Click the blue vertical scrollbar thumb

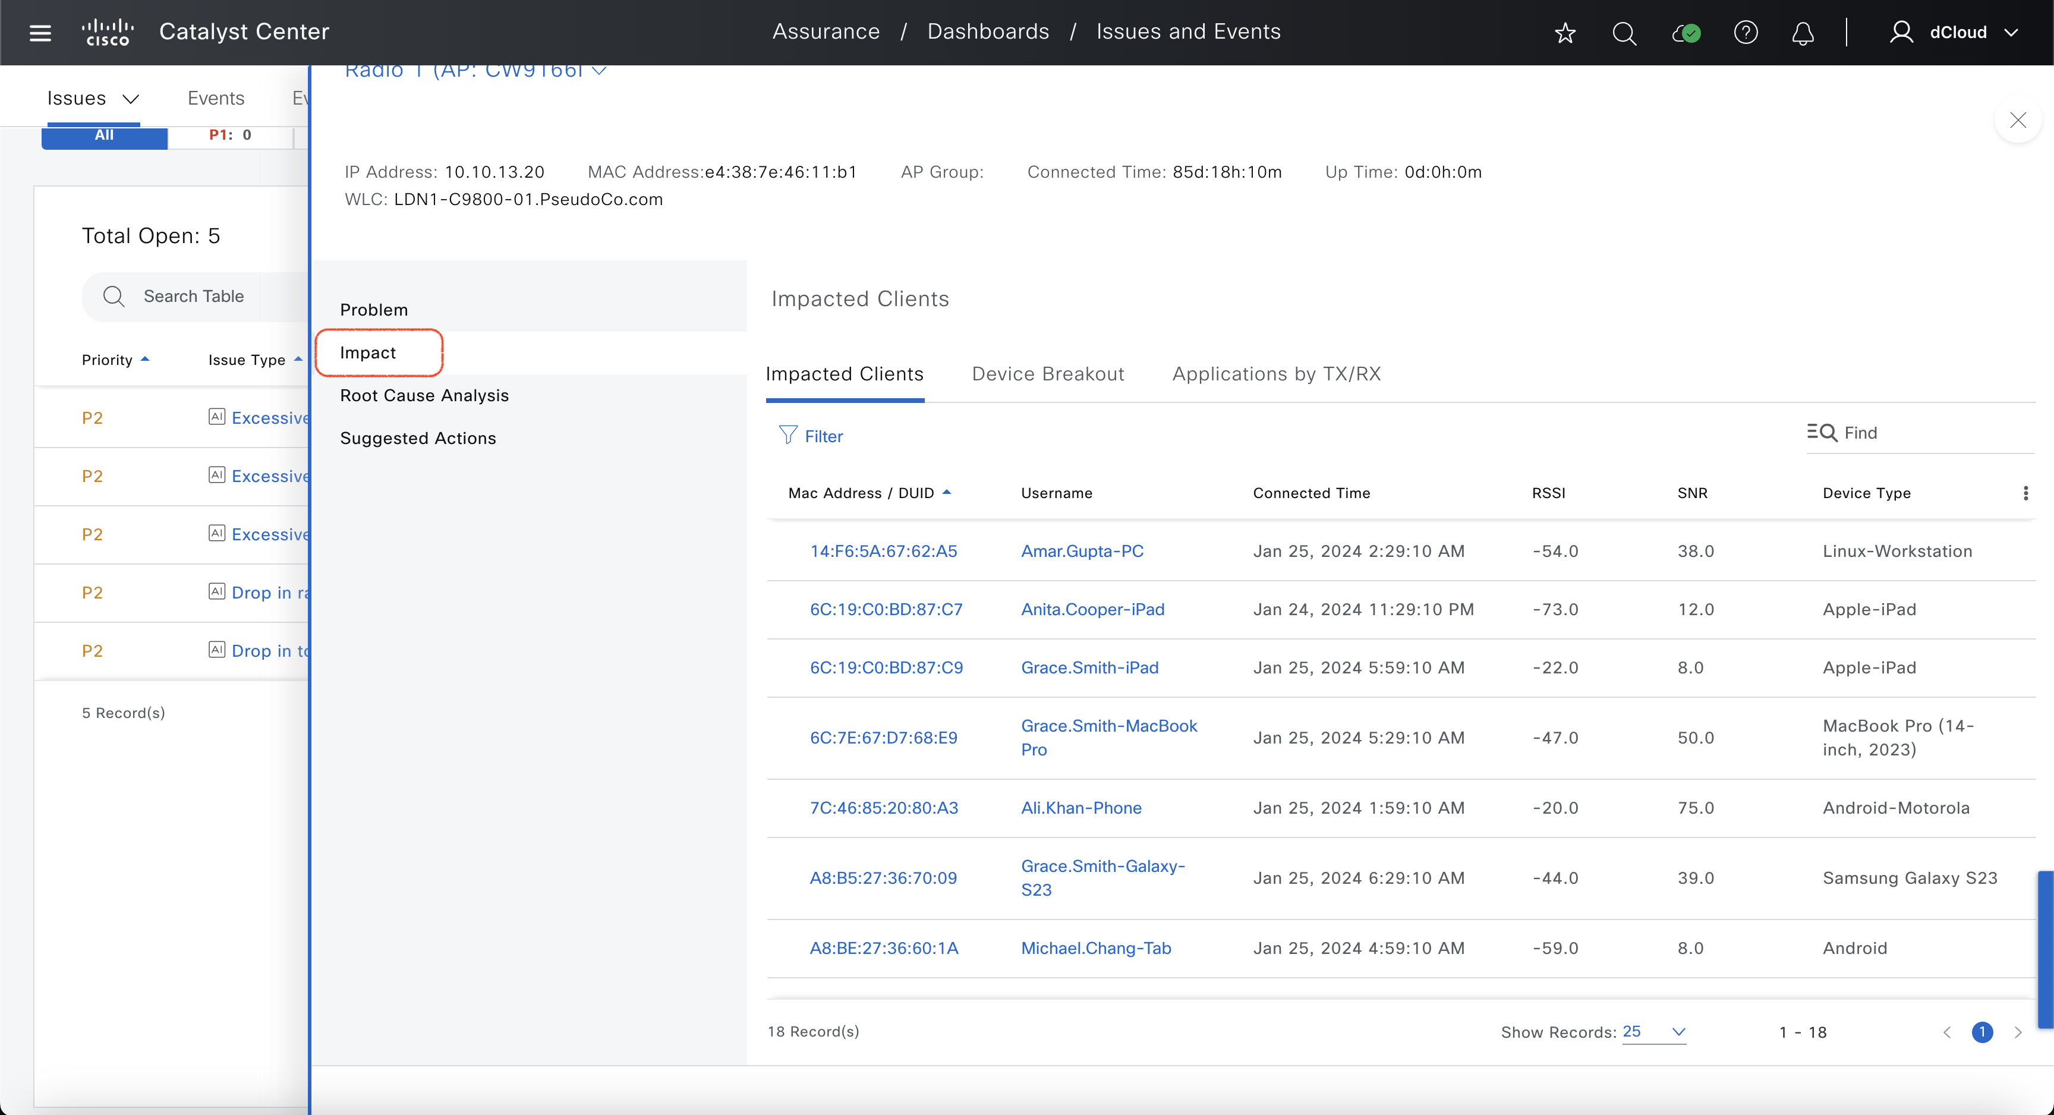pyautogui.click(x=2045, y=949)
